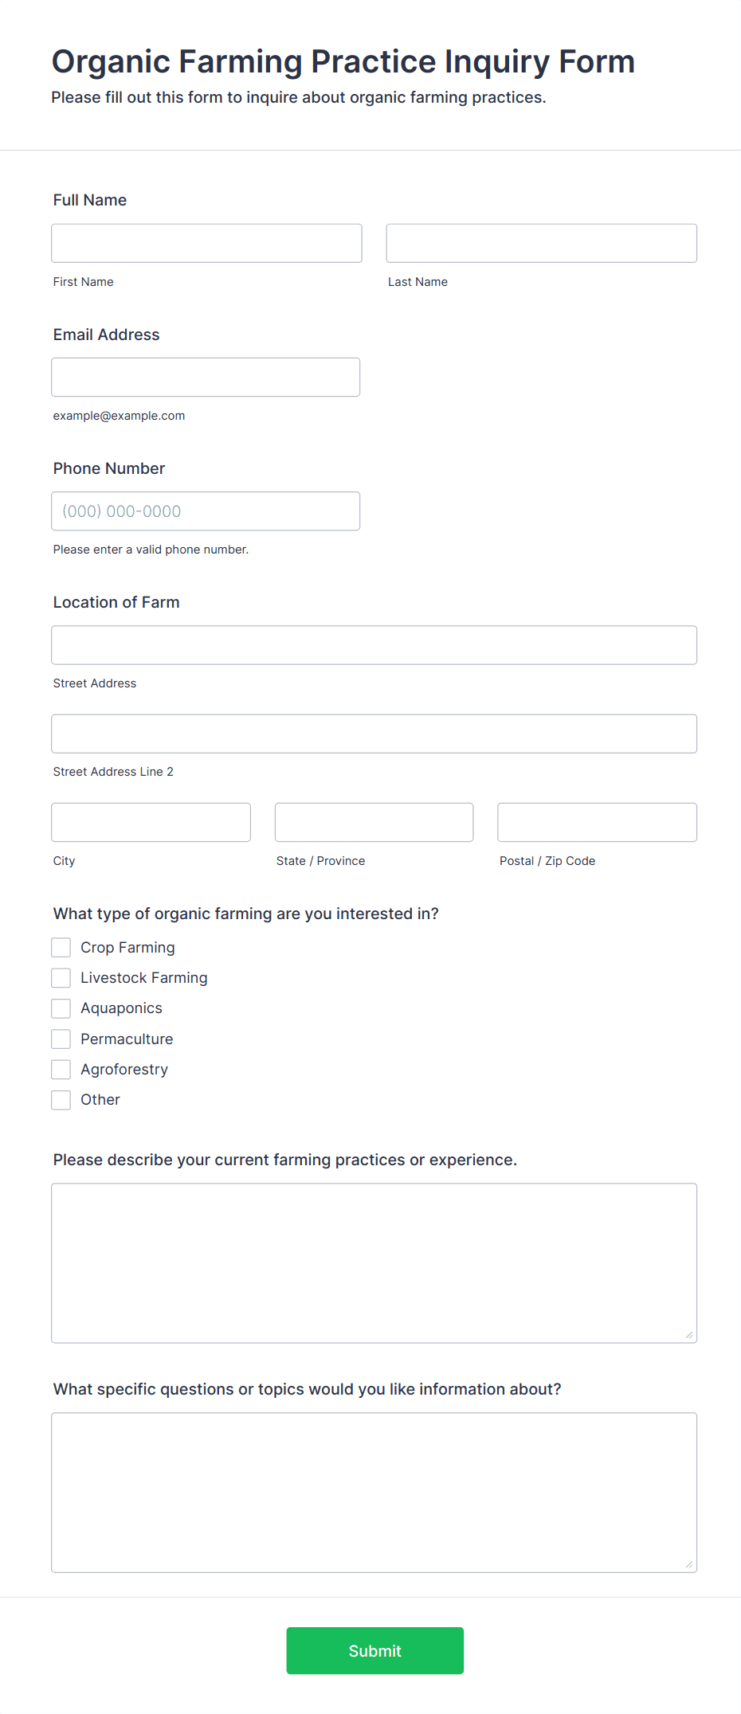The width and height of the screenshot is (741, 1714).
Task: Check the Crop Farming checkbox
Action: pyautogui.click(x=61, y=947)
